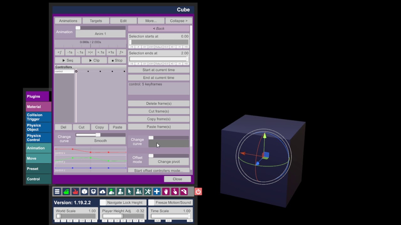Play the sequence with Seq button
The height and width of the screenshot is (225, 401).
(x=68, y=60)
